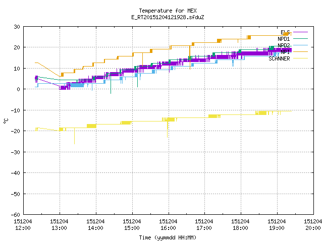
Task: Click the NPI legend label
Action: tap(285, 52)
